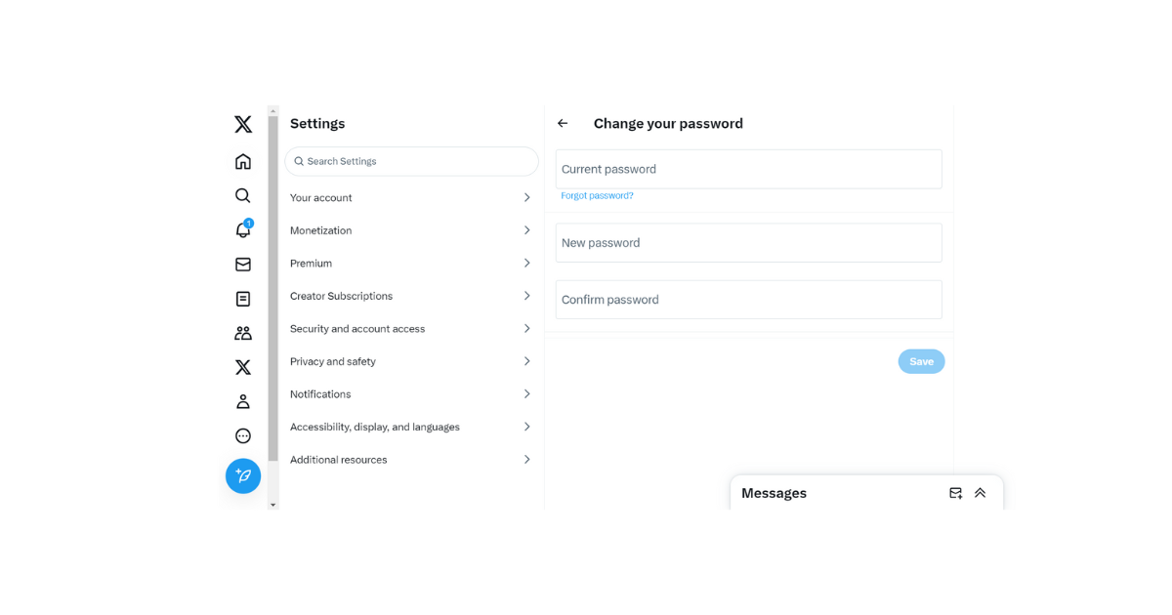The height and width of the screenshot is (615, 1172).
Task: Click the X logo at top of sidebar
Action: pos(243,124)
